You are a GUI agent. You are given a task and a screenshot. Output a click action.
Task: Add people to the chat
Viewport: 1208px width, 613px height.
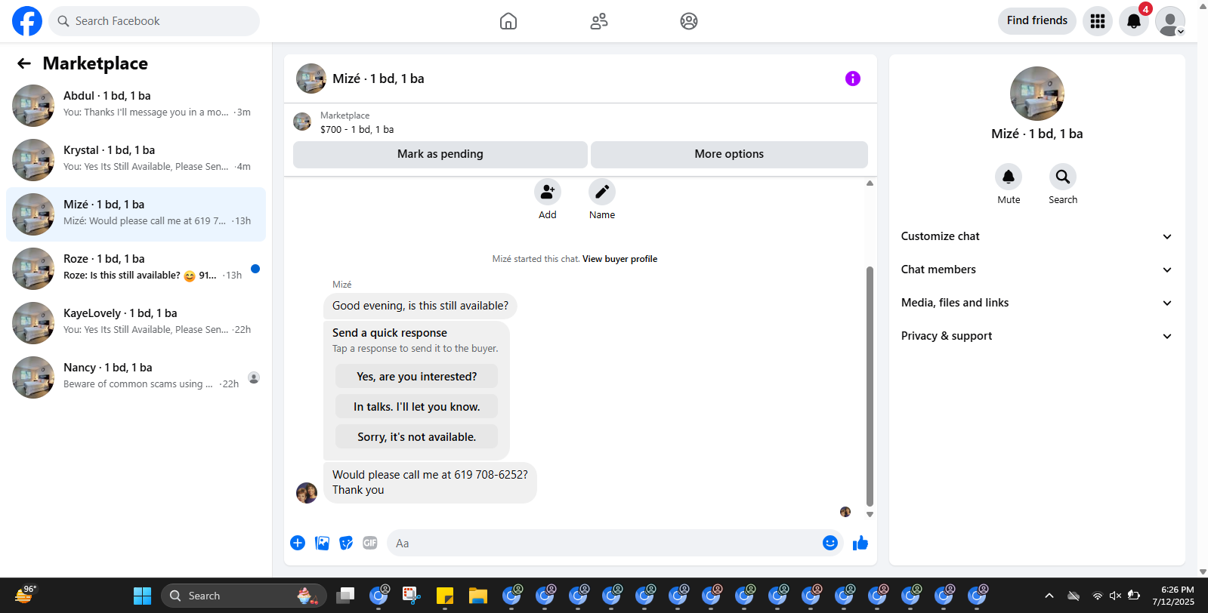pyautogui.click(x=548, y=192)
